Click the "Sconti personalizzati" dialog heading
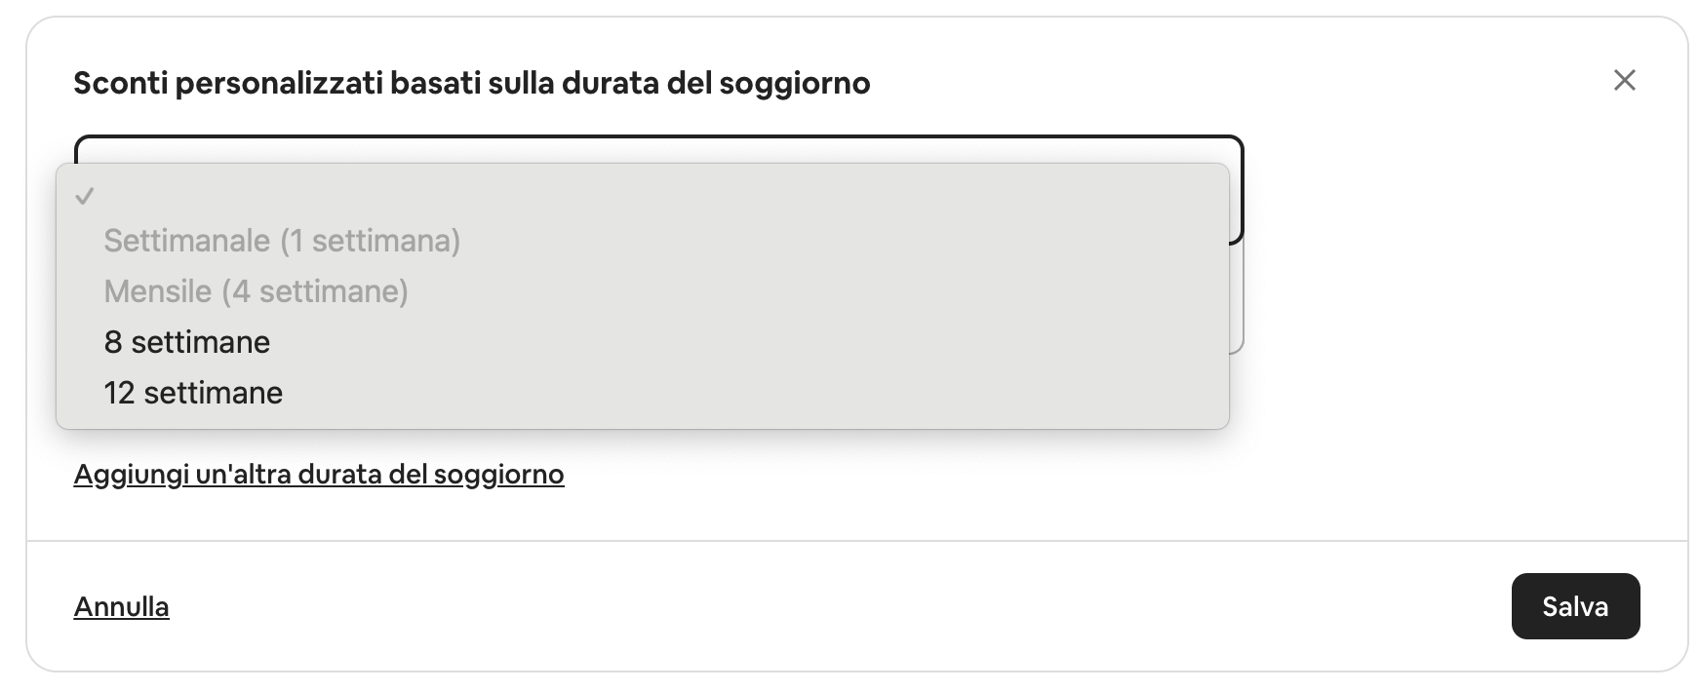This screenshot has width=1699, height=692. click(x=471, y=83)
